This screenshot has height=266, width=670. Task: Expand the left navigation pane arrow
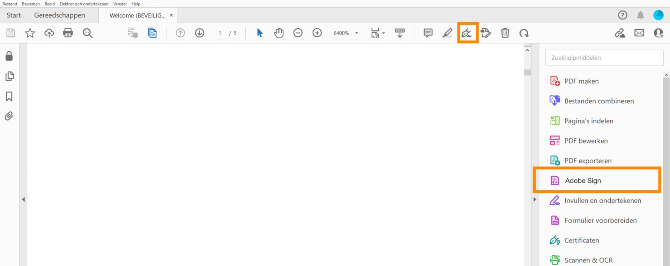pyautogui.click(x=23, y=200)
